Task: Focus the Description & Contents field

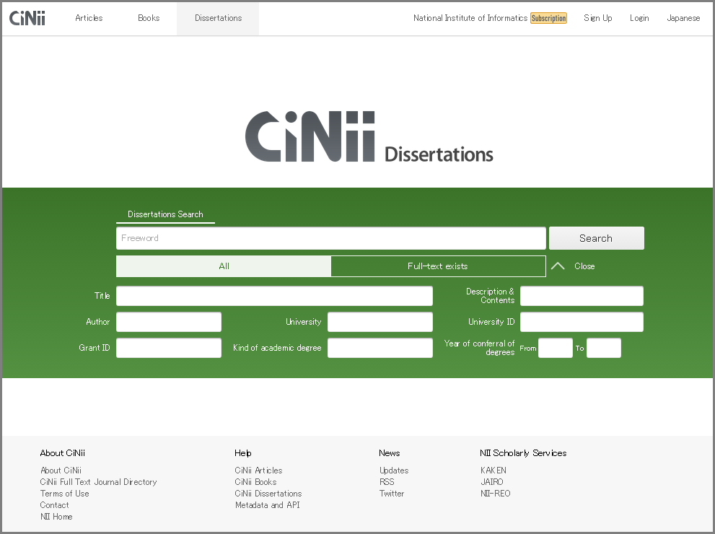Action: tap(582, 296)
